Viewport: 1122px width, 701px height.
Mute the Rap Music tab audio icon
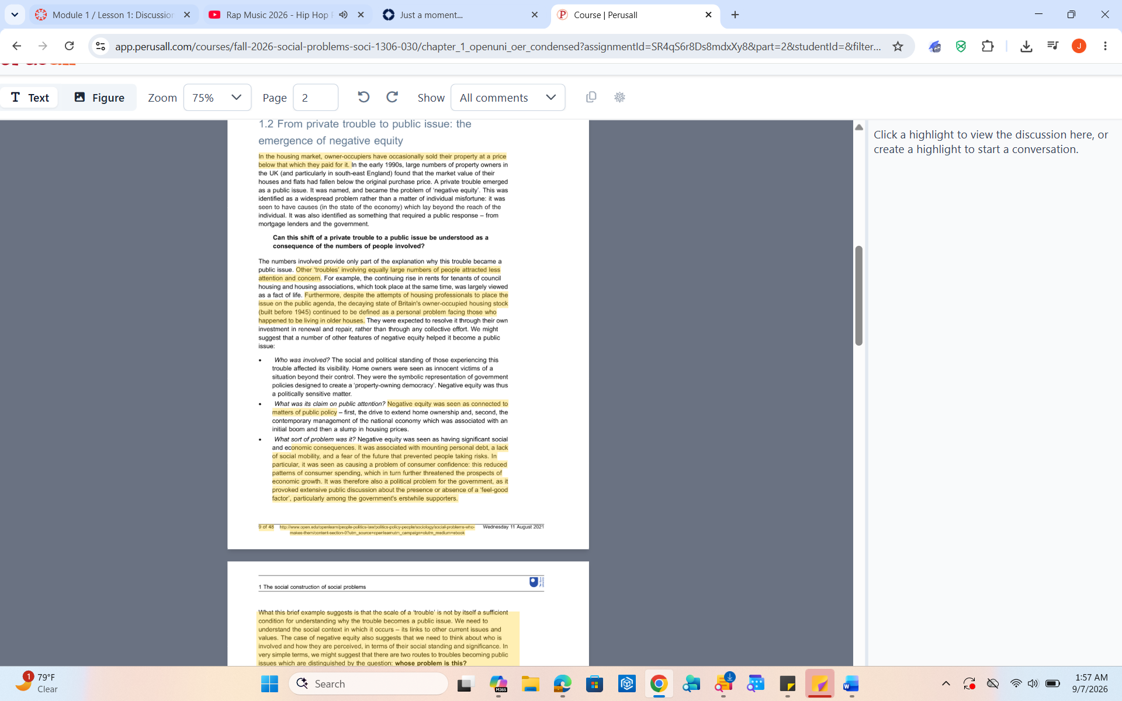point(344,15)
